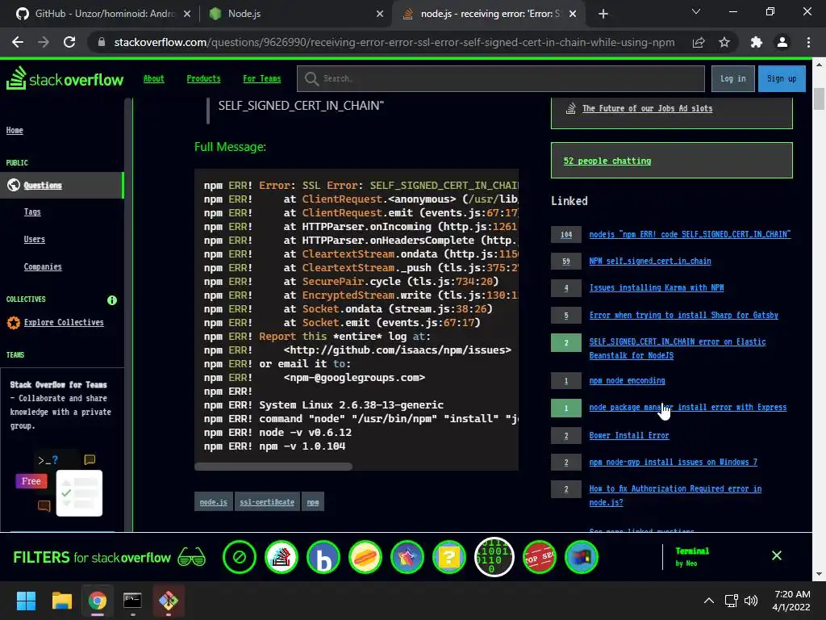Open a new browser tab
The height and width of the screenshot is (620, 826).
603,14
